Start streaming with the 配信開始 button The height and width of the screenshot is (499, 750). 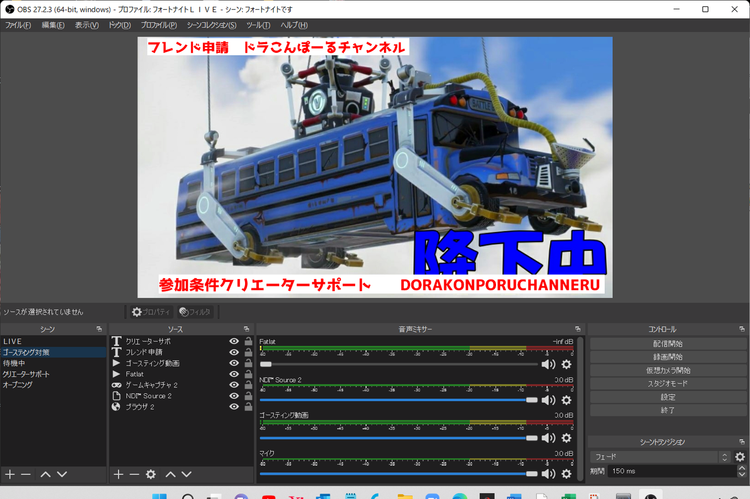[668, 343]
